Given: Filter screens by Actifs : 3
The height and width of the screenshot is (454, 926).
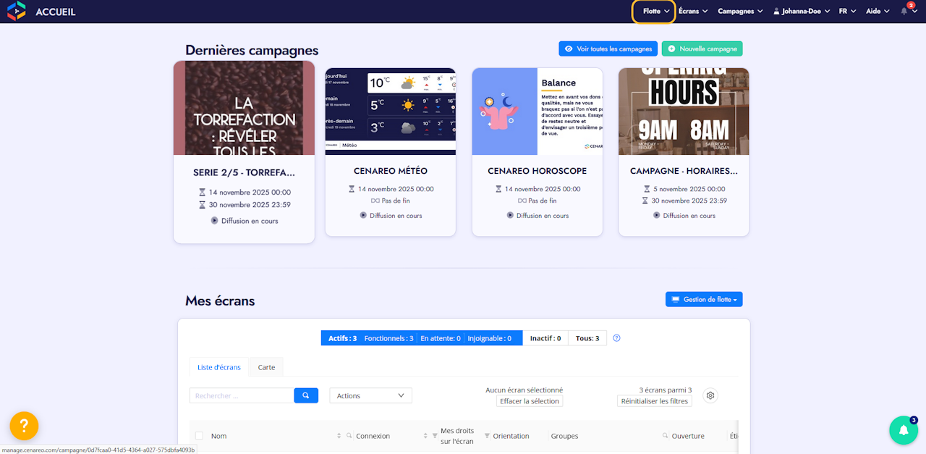Looking at the screenshot, I should coord(342,338).
